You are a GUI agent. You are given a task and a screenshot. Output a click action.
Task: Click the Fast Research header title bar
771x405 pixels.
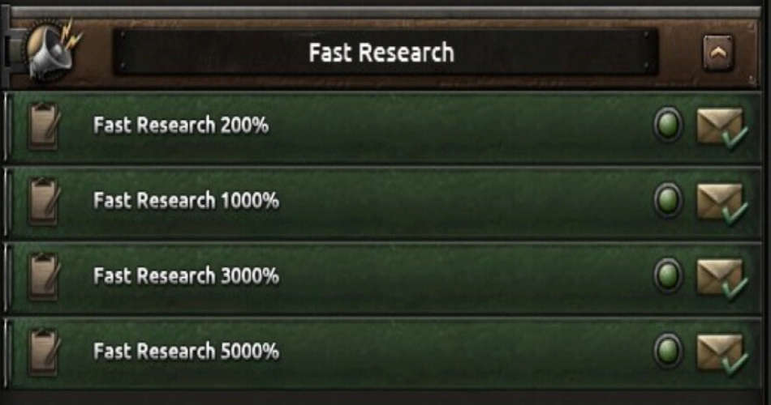(x=381, y=53)
